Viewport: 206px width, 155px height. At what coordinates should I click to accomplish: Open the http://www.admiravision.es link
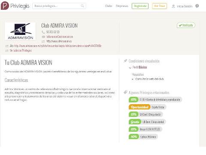pos(59,41)
